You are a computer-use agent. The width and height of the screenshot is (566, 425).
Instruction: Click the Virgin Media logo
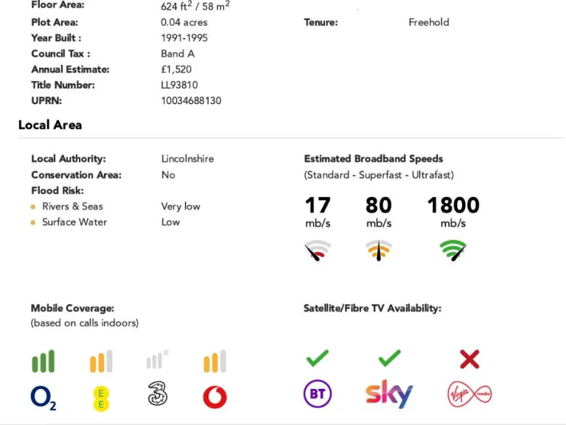[x=469, y=395]
